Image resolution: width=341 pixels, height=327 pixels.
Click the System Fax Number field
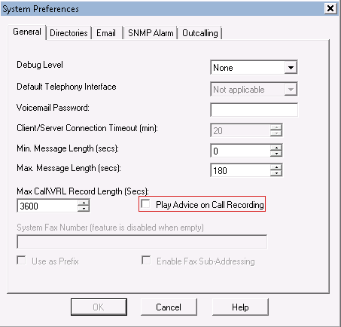click(142, 242)
